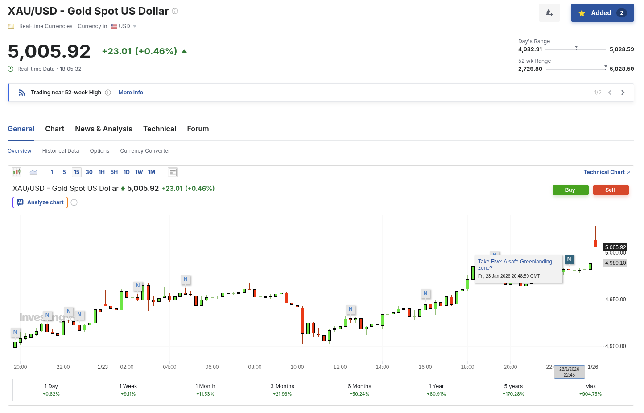Click the highlighted dark N news marker

(569, 259)
